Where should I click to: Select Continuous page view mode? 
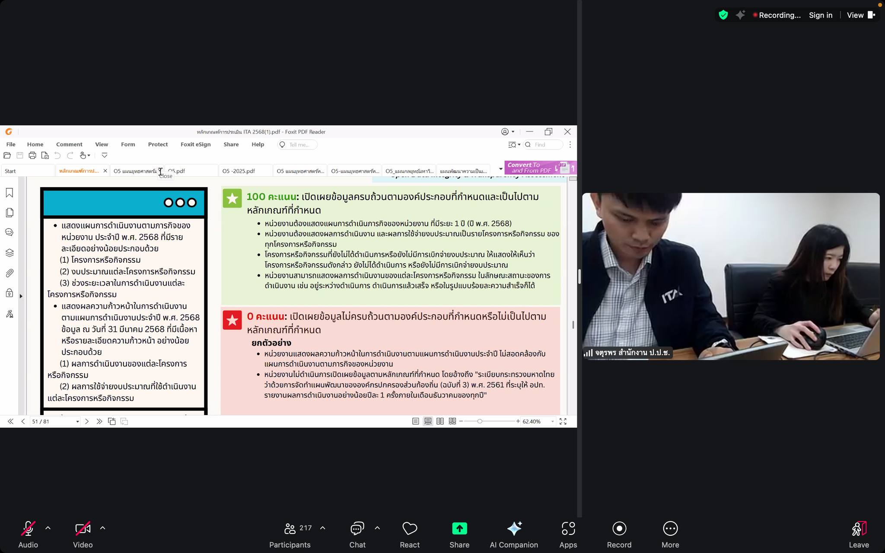pyautogui.click(x=428, y=421)
